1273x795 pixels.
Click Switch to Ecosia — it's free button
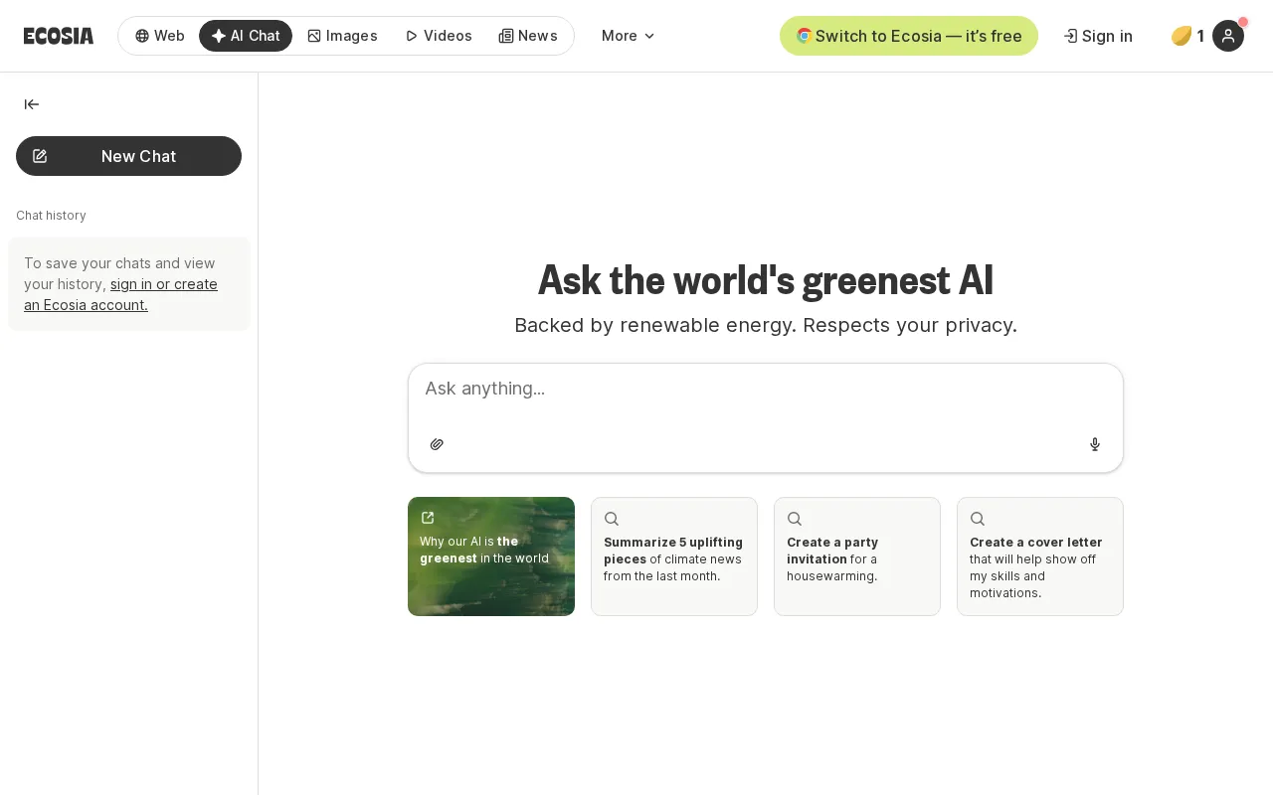(909, 36)
